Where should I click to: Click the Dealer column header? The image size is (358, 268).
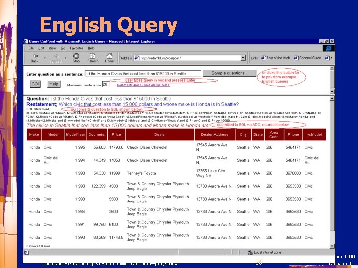[160, 134]
